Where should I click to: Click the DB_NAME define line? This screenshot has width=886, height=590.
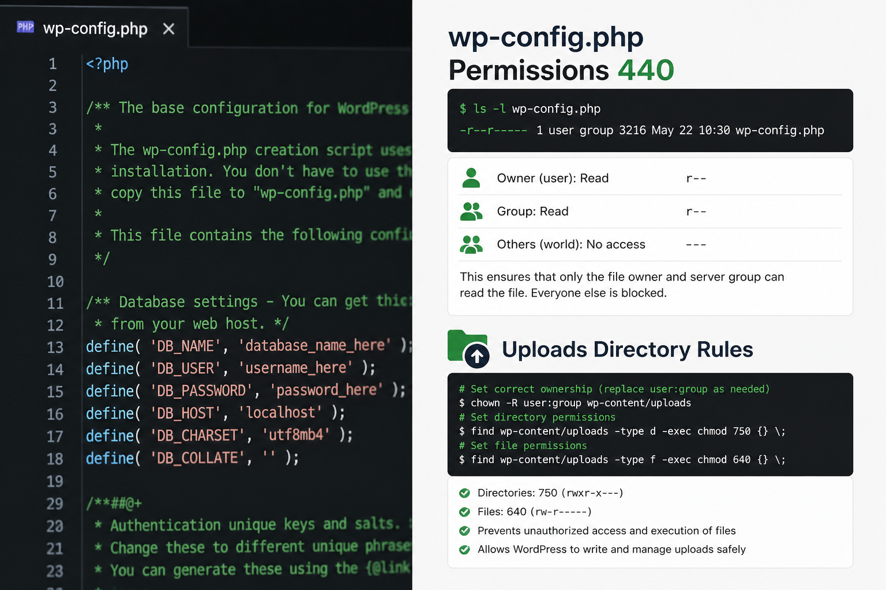coord(249,346)
